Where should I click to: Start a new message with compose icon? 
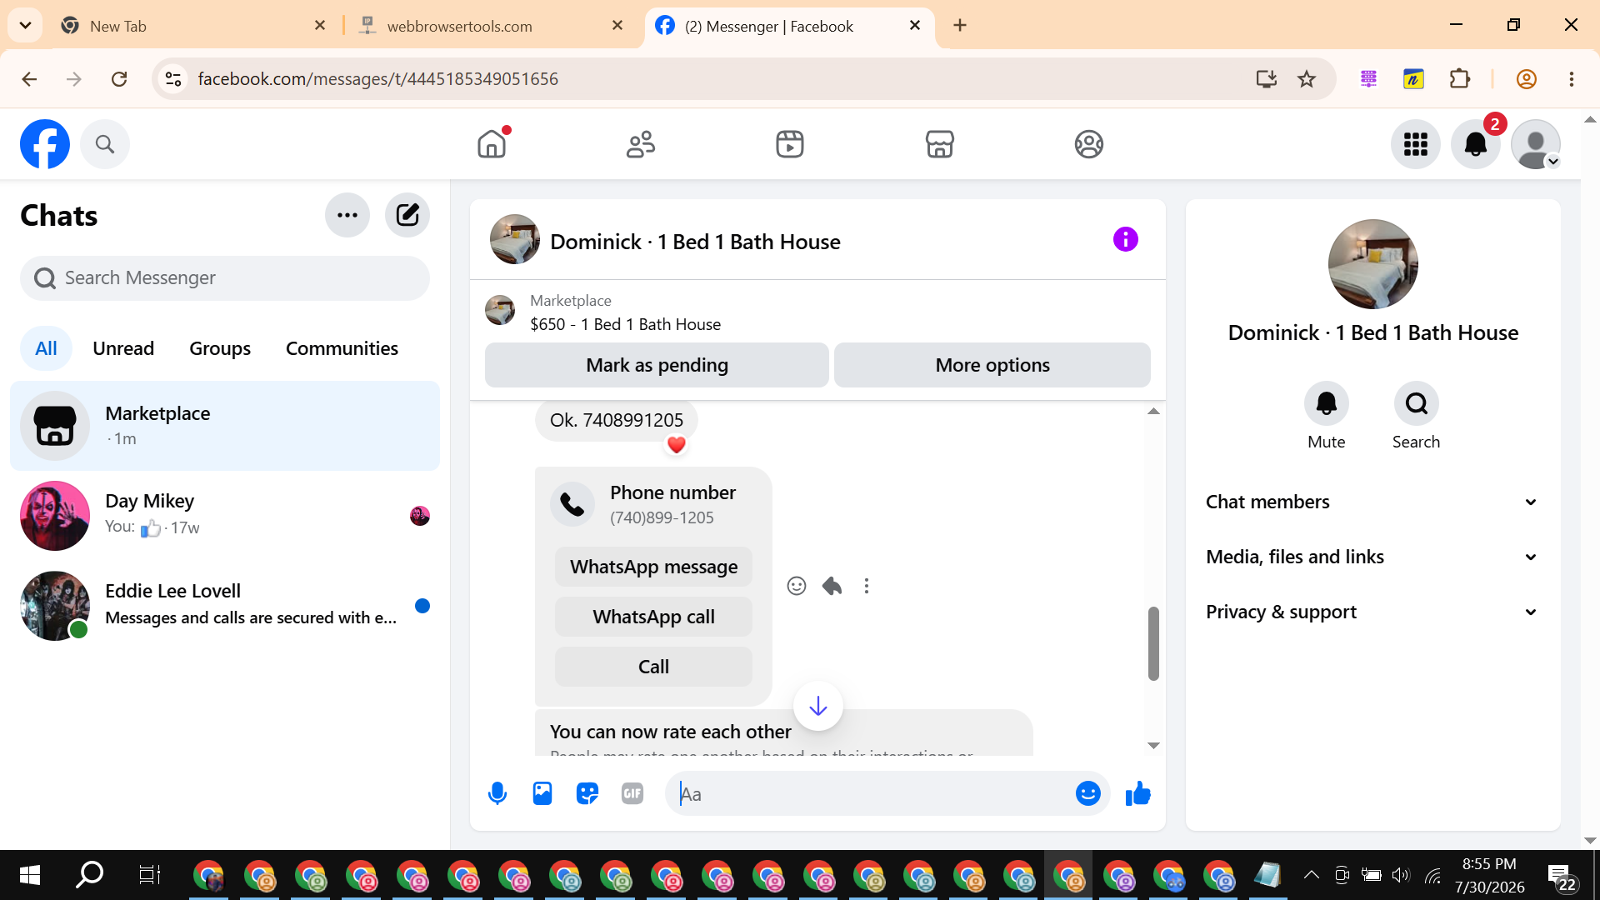pyautogui.click(x=407, y=215)
